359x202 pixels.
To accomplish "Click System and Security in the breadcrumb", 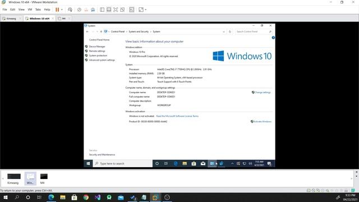I will pyautogui.click(x=139, y=31).
